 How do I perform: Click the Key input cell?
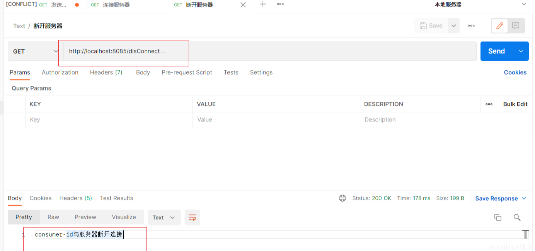[109, 120]
